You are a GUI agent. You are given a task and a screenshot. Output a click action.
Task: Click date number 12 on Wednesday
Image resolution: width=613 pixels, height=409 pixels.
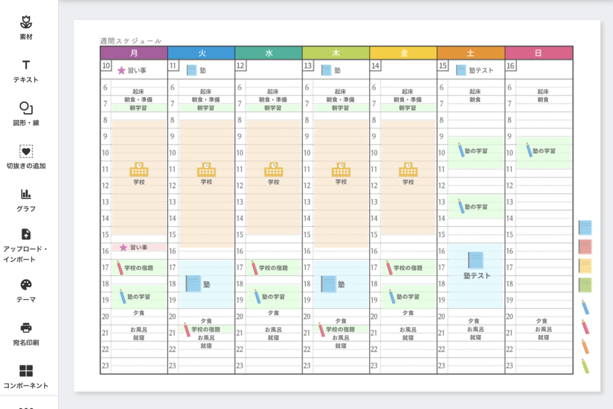click(x=241, y=65)
